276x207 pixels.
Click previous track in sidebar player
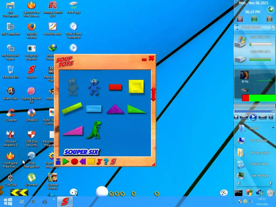tap(243, 117)
